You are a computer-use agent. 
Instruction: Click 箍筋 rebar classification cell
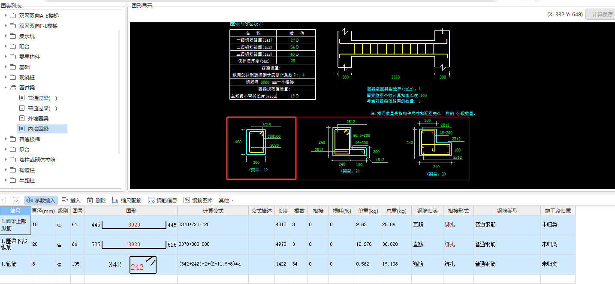click(x=427, y=264)
